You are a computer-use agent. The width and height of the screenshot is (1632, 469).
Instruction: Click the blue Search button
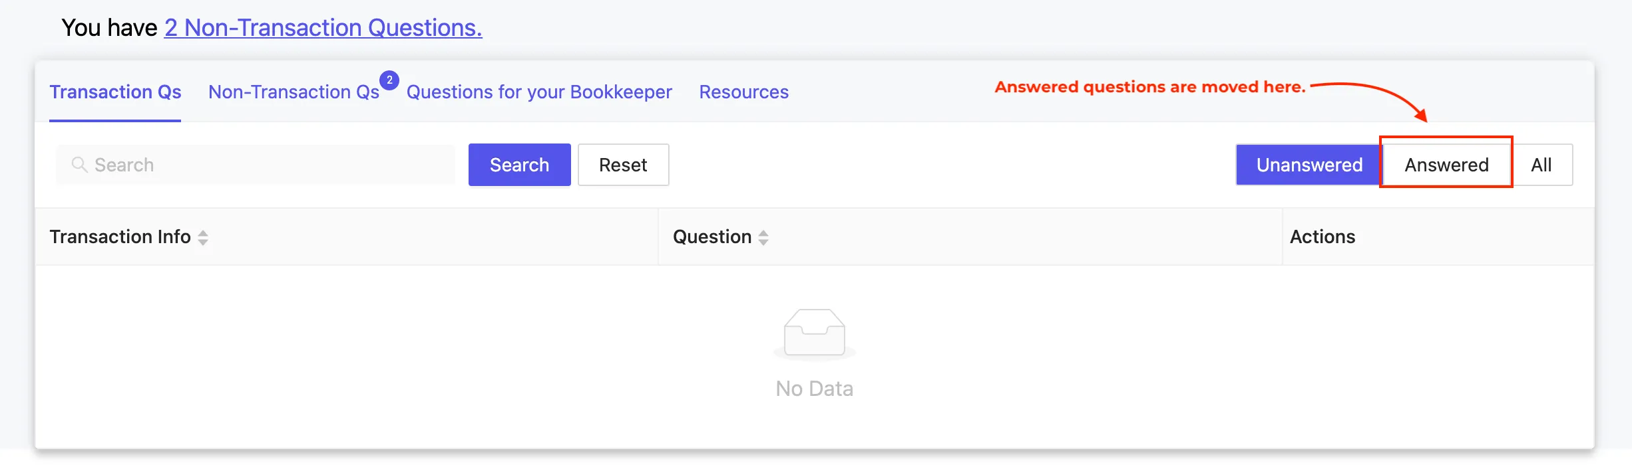[x=520, y=165]
